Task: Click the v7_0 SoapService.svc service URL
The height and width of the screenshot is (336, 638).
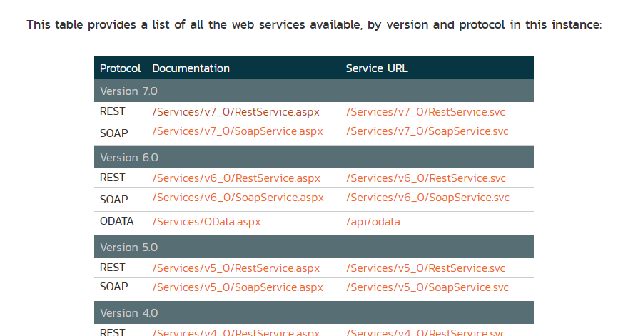Action: click(x=427, y=131)
